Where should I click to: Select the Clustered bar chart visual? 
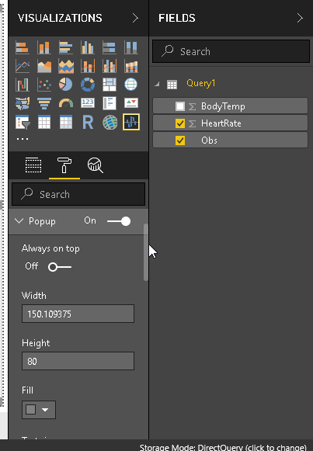pos(66,48)
